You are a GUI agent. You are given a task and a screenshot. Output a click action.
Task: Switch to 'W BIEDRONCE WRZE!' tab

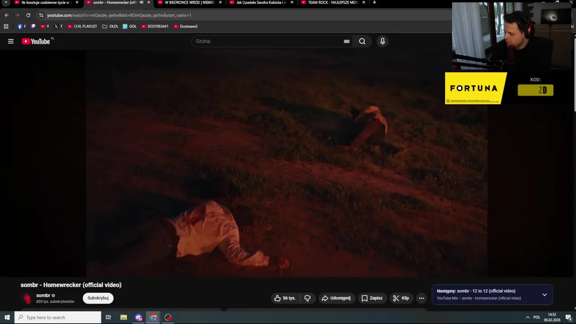189,2
